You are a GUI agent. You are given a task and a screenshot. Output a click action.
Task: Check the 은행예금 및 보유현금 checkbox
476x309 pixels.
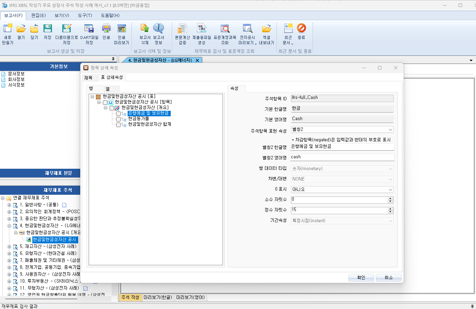[118, 113]
